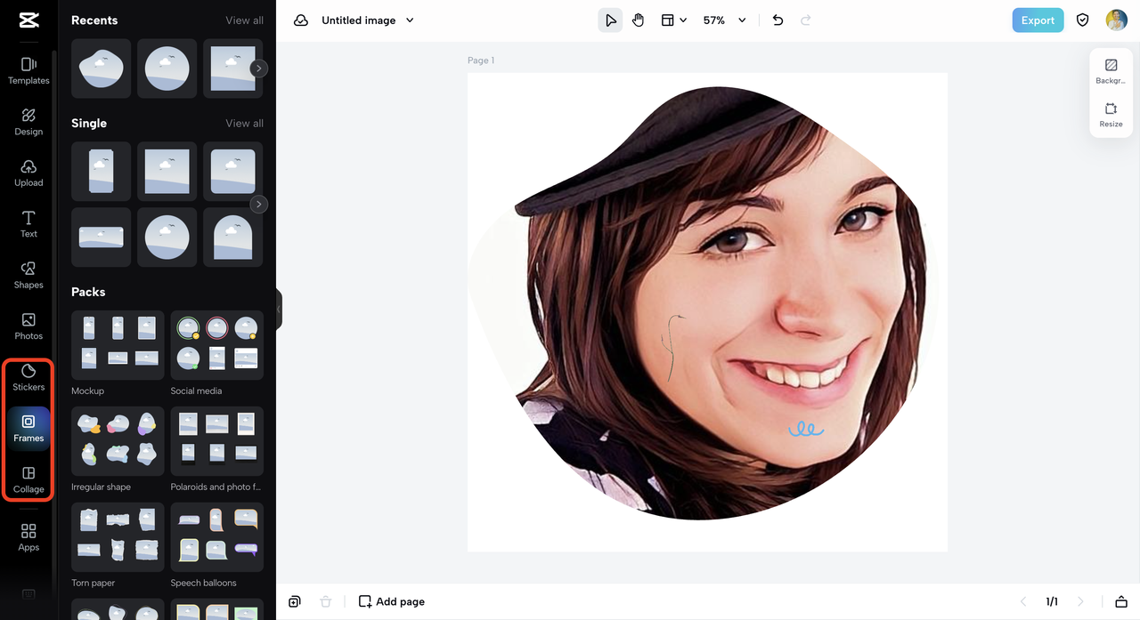
Task: Click the Packs section heading
Action: [88, 292]
